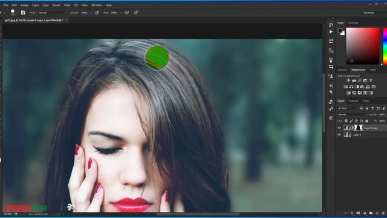The height and width of the screenshot is (218, 387).
Task: Open the Paragraph Styles panel icon
Action: (x=331, y=102)
